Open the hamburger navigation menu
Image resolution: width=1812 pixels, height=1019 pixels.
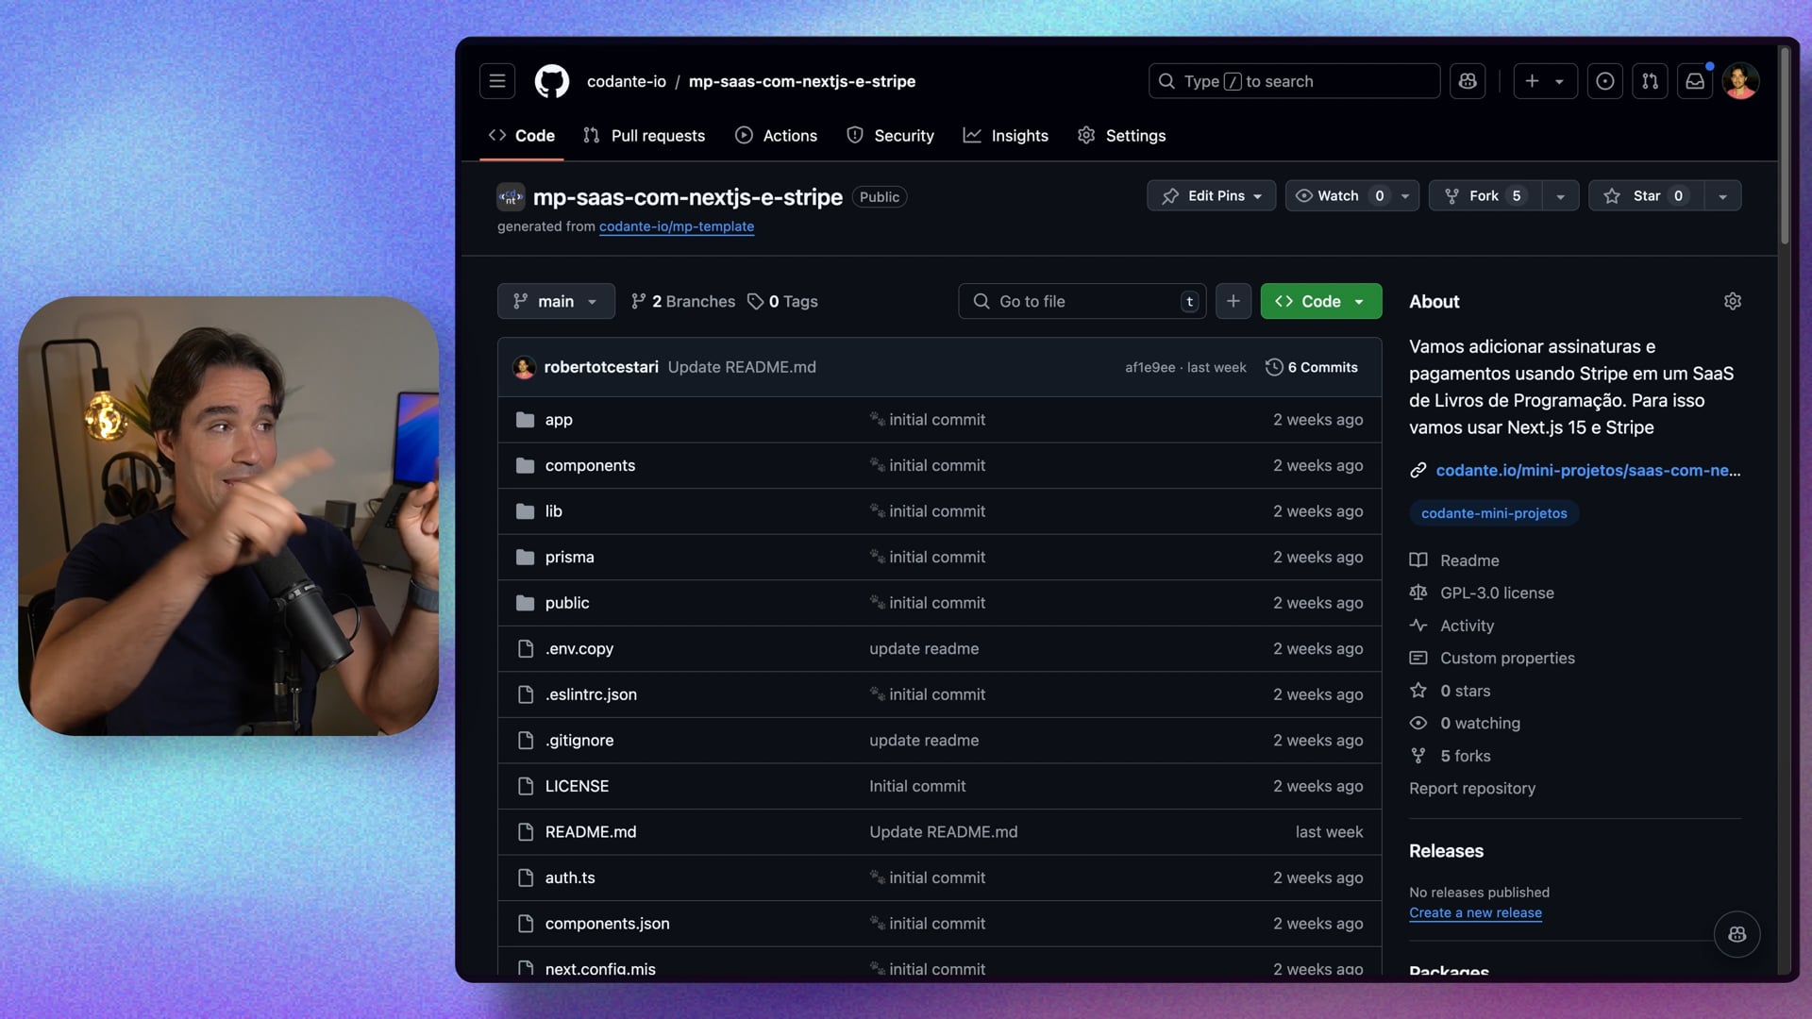(497, 81)
